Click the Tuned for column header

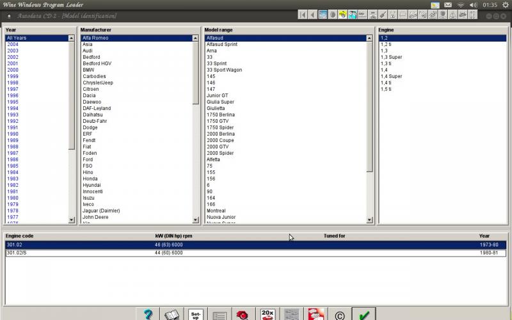click(x=334, y=236)
